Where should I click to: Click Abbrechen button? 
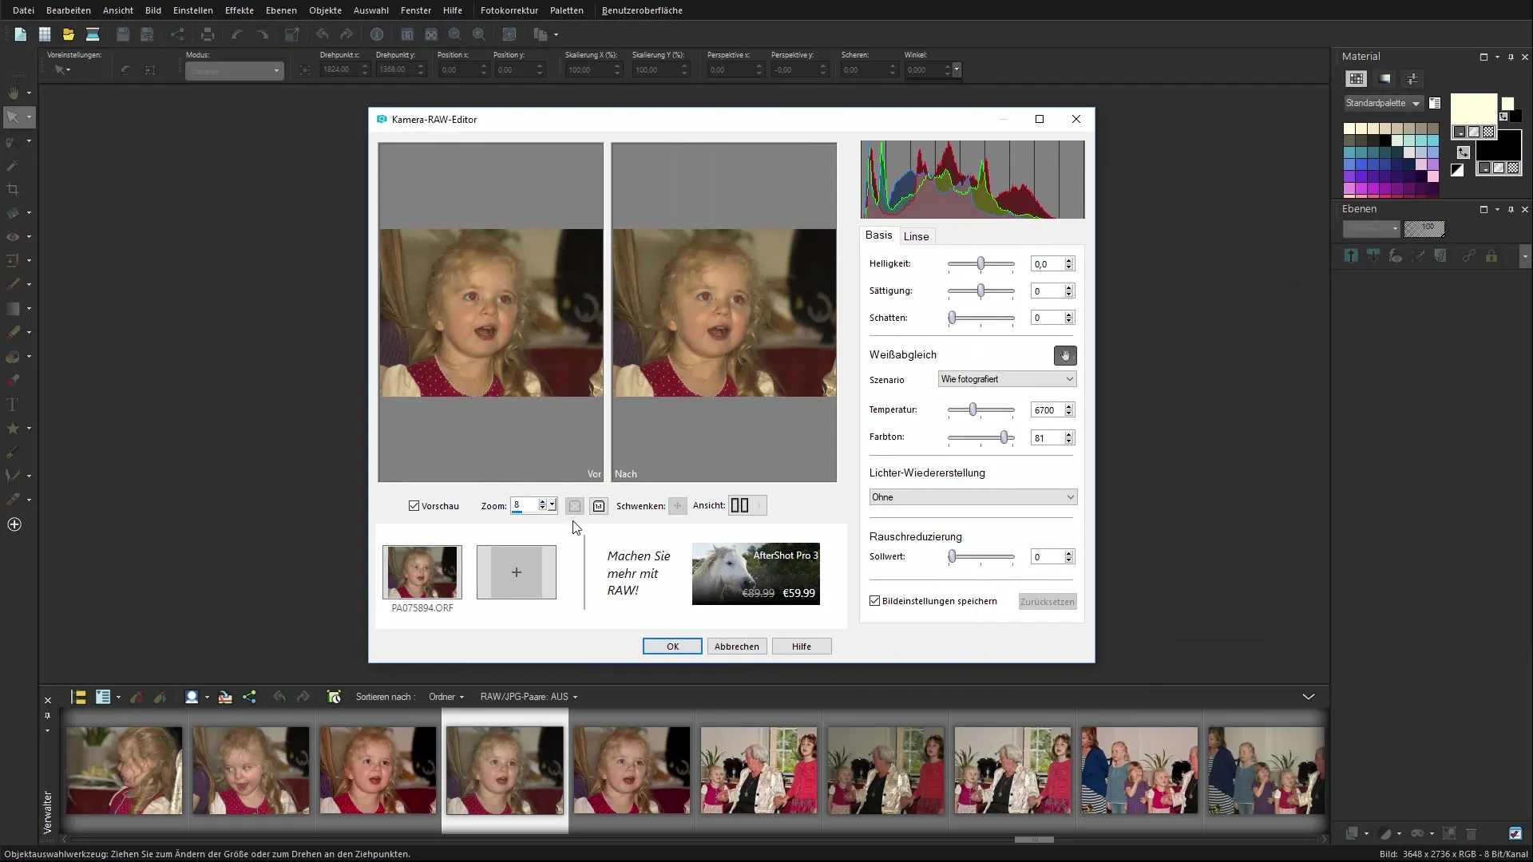737,646
